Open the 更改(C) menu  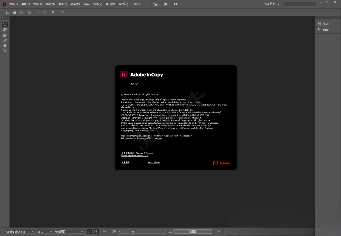[63, 4]
